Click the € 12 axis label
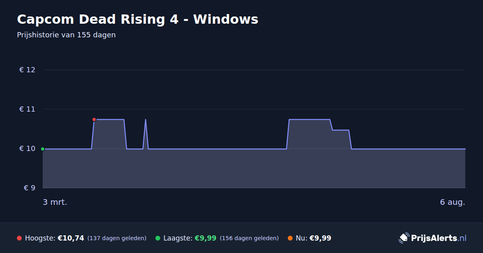This screenshot has width=483, height=253. pos(27,70)
